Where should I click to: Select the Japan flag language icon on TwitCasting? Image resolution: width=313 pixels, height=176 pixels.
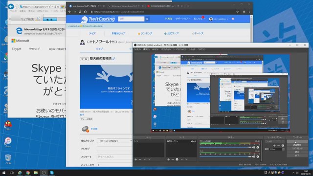point(233,19)
